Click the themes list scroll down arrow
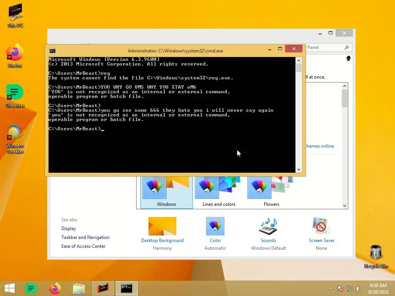The image size is (395, 296). pos(344,206)
